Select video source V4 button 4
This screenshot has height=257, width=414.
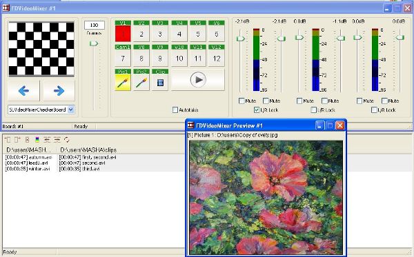pyautogui.click(x=179, y=31)
